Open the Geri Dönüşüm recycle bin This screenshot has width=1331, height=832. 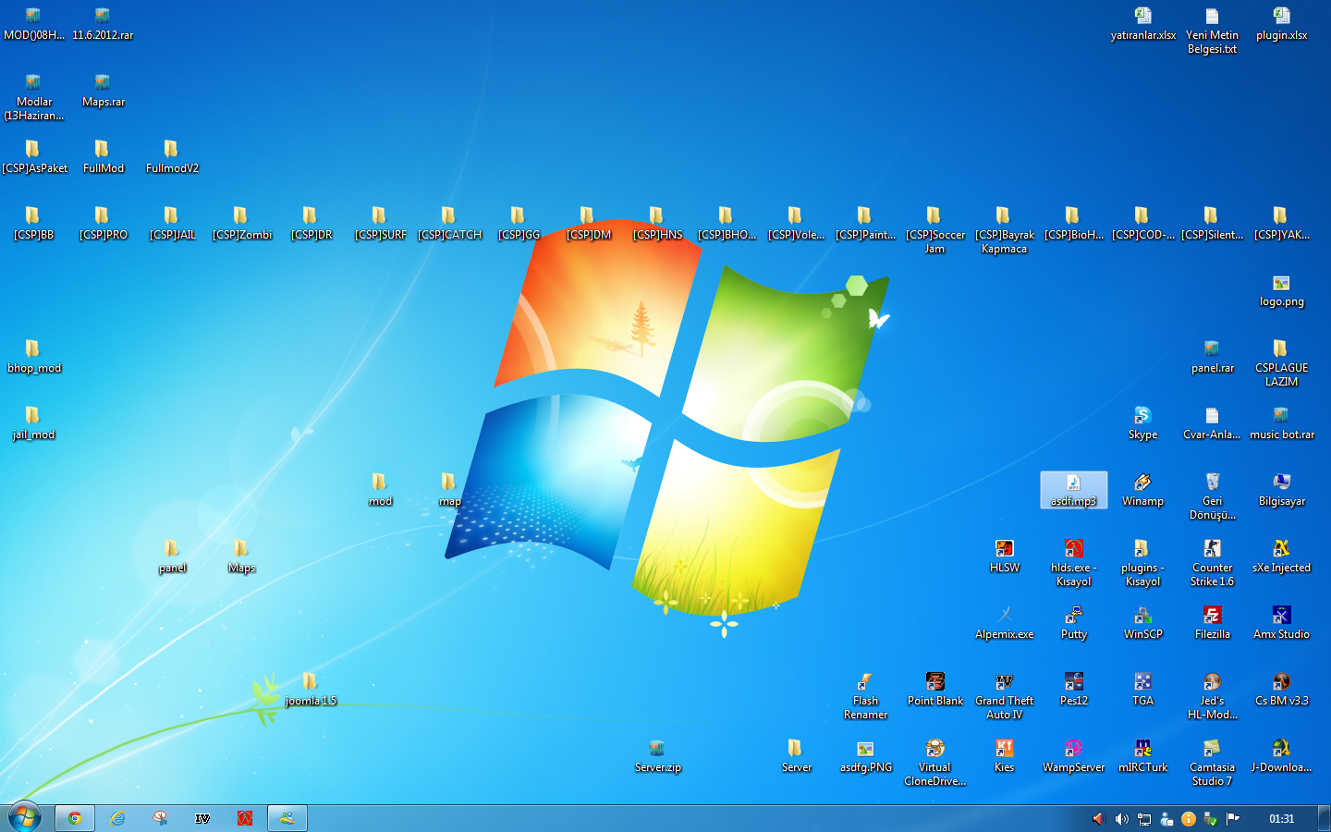[1213, 496]
